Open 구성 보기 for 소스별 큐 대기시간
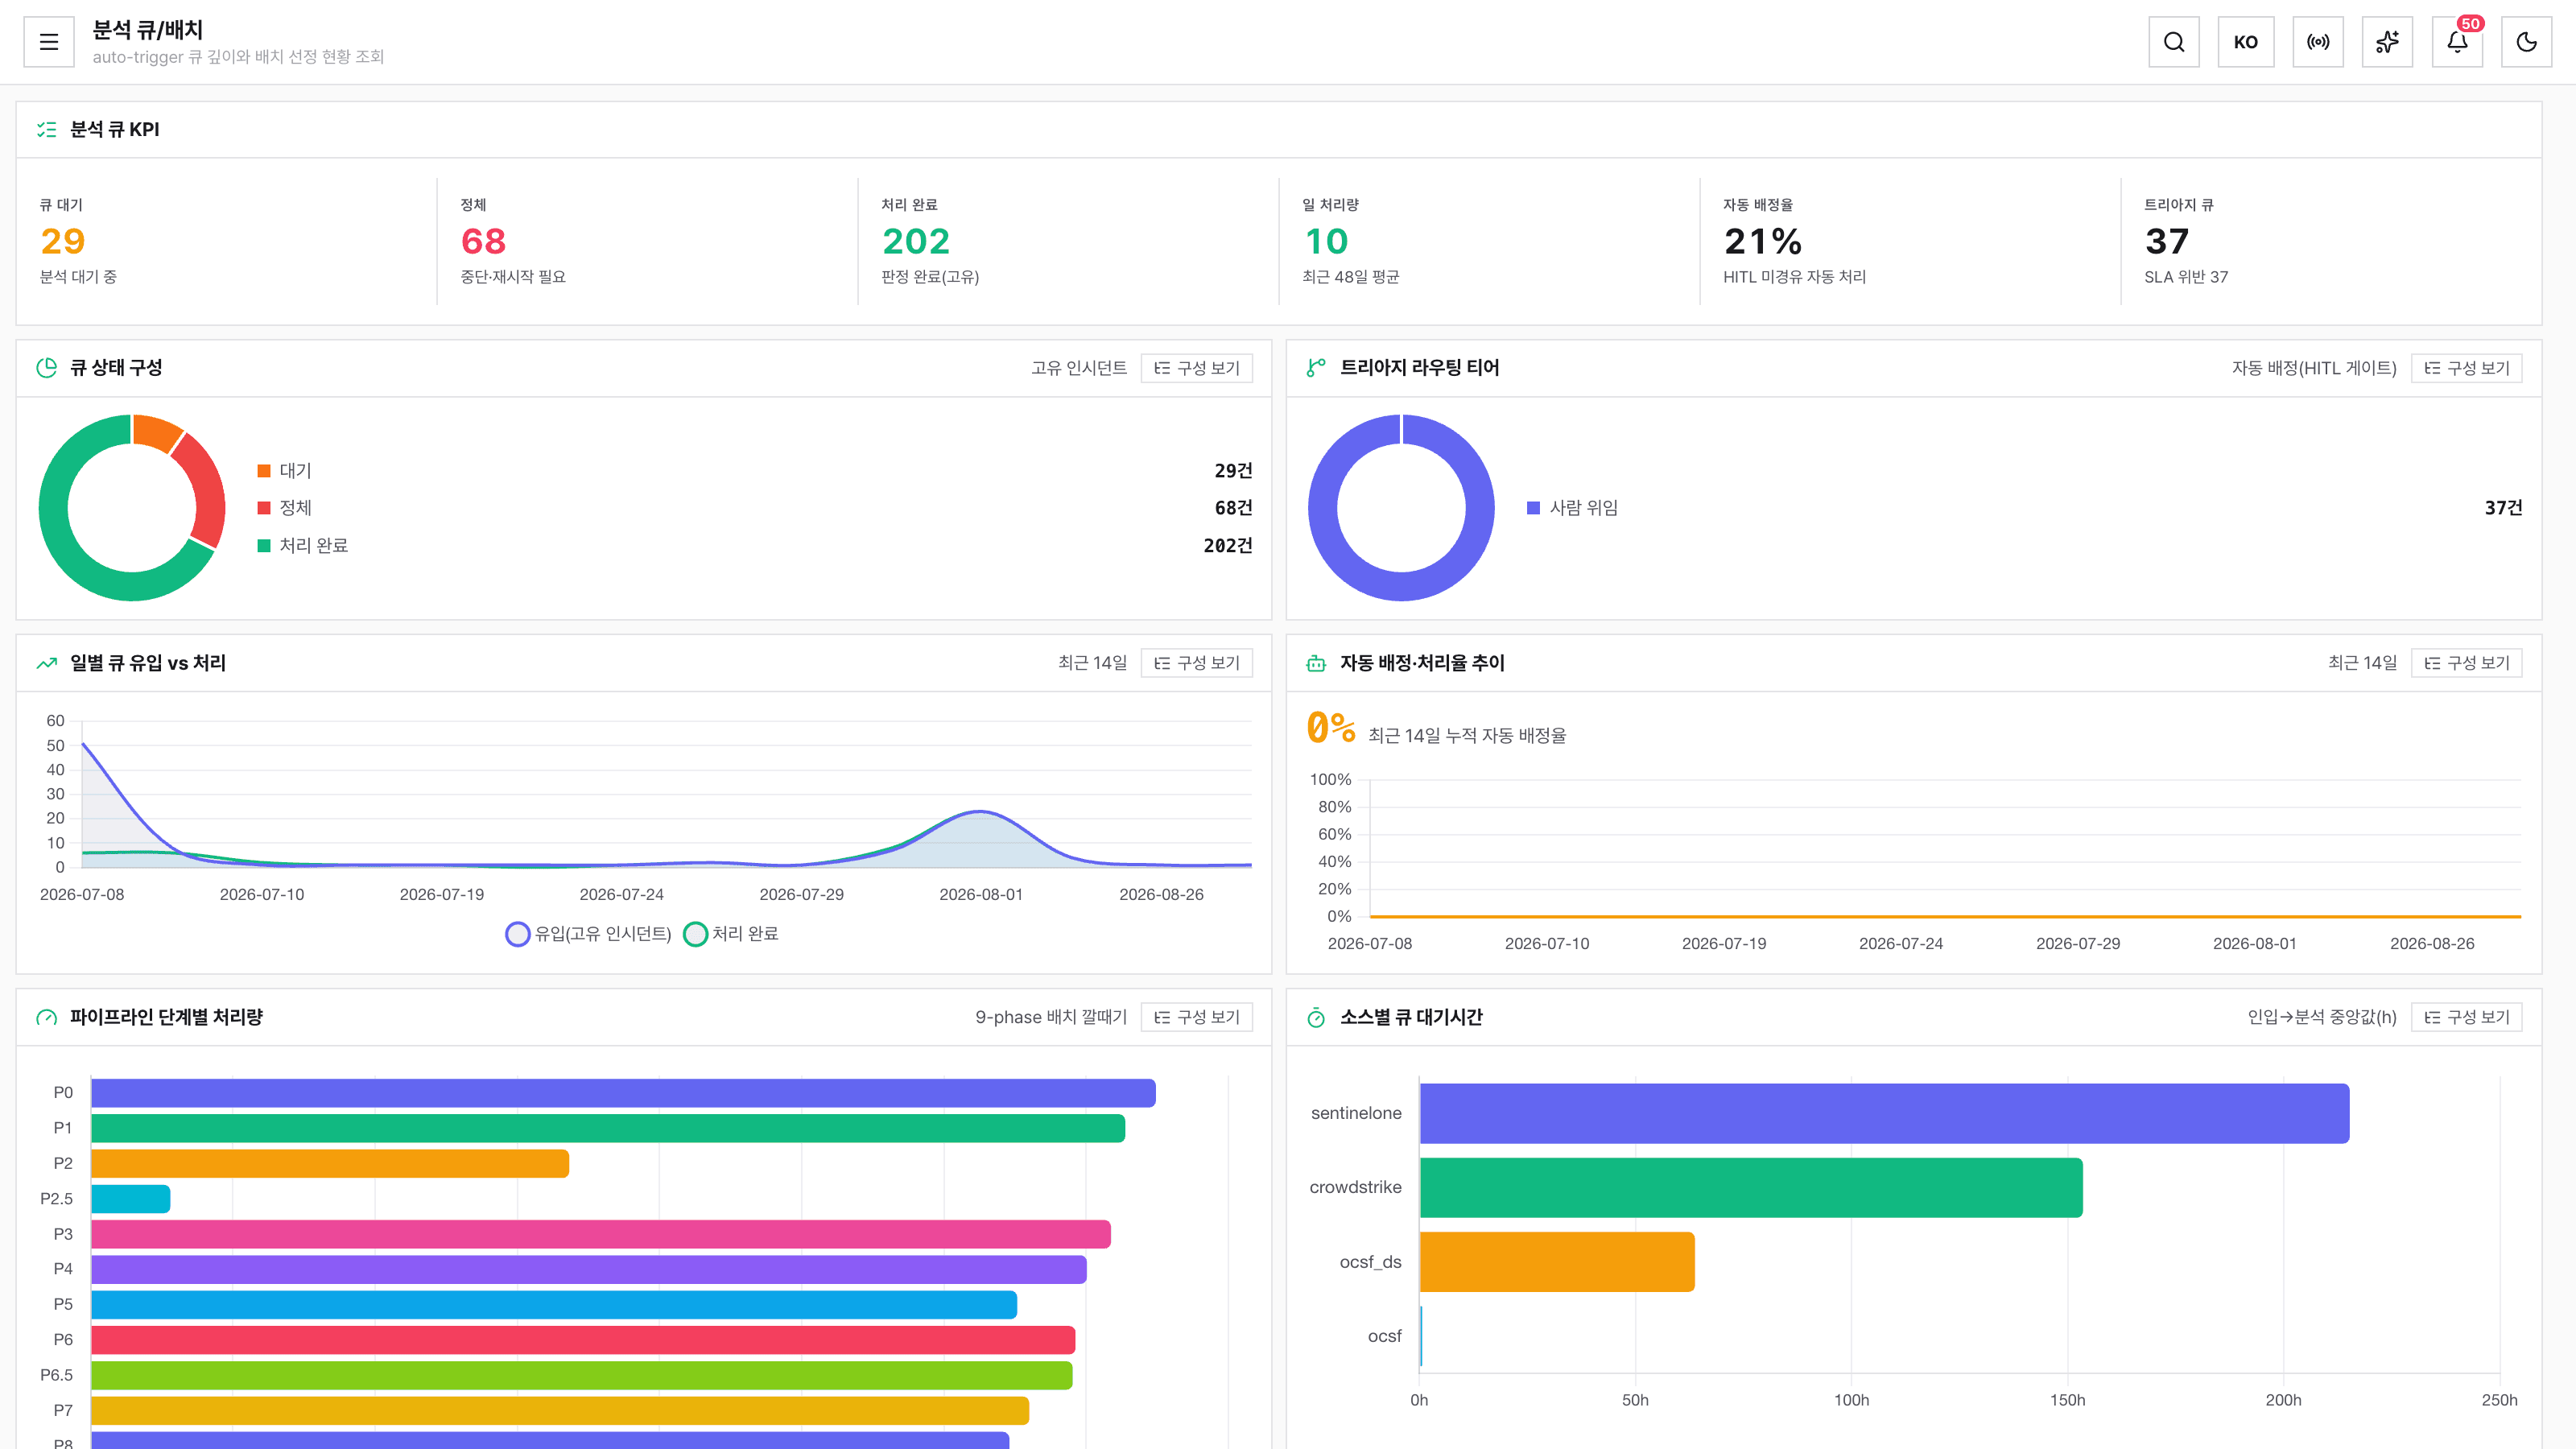The width and height of the screenshot is (2576, 1449). tap(2467, 1017)
